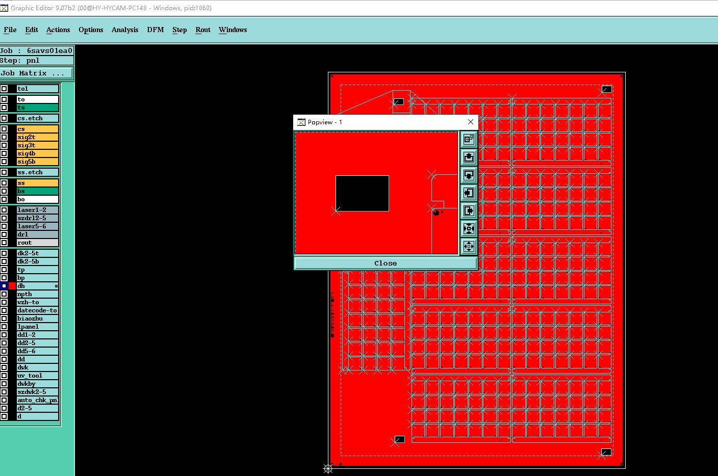Screen dimensions: 718x476
Task: Toggle the checkbox for layer drl
Action: click(x=4, y=234)
